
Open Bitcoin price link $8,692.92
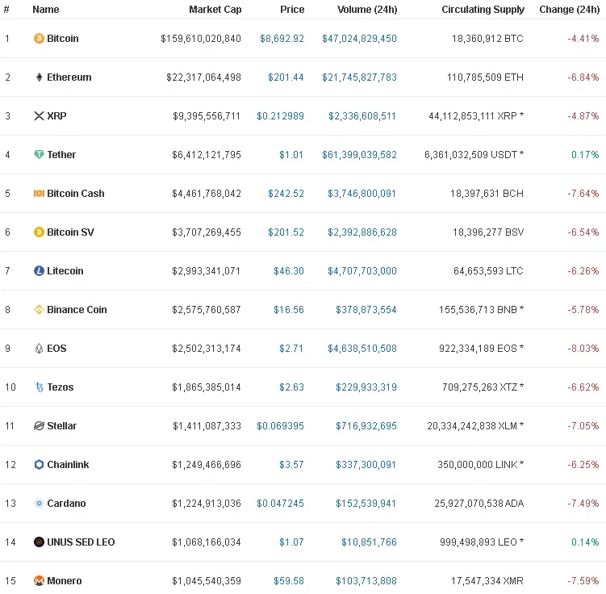tap(282, 39)
